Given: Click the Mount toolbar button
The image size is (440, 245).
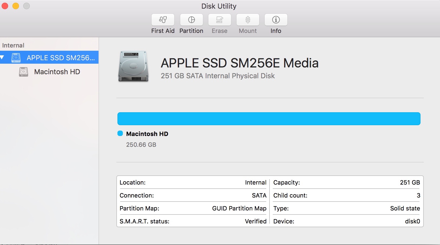Looking at the screenshot, I should pyautogui.click(x=248, y=20).
